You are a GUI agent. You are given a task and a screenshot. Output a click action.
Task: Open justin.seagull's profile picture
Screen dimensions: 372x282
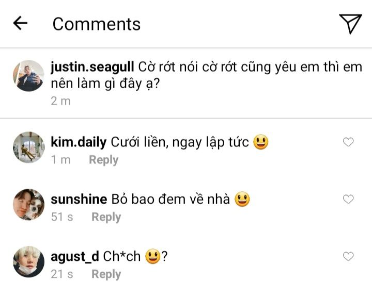point(28,76)
